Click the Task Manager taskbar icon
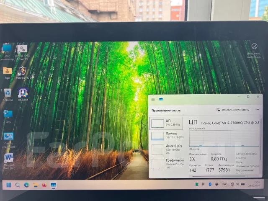 pos(53,185)
